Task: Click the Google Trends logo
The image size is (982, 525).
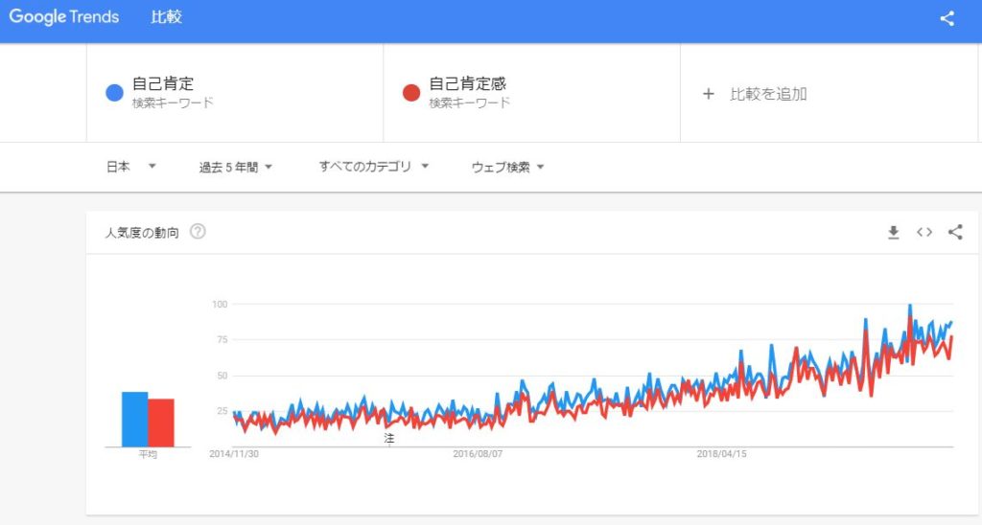Action: tap(63, 17)
